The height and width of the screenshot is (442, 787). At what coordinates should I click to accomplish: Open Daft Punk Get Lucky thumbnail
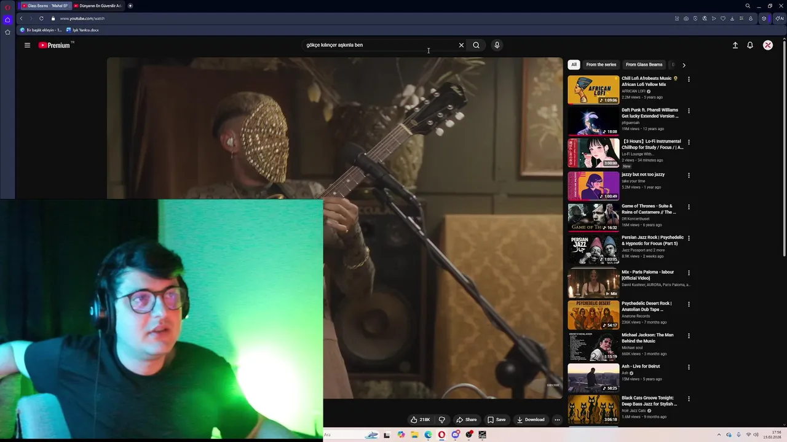[x=593, y=121]
